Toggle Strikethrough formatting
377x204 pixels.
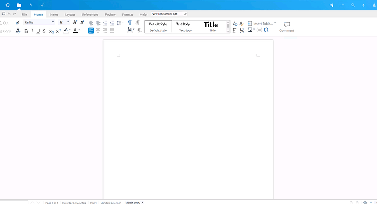44,31
